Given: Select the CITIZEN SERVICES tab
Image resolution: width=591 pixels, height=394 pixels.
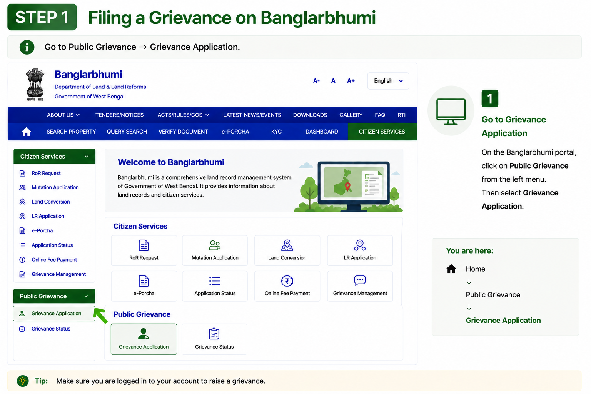Looking at the screenshot, I should pos(382,132).
